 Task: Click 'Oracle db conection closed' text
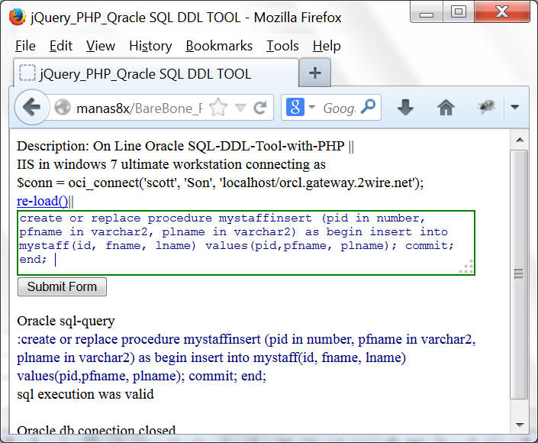click(x=96, y=429)
